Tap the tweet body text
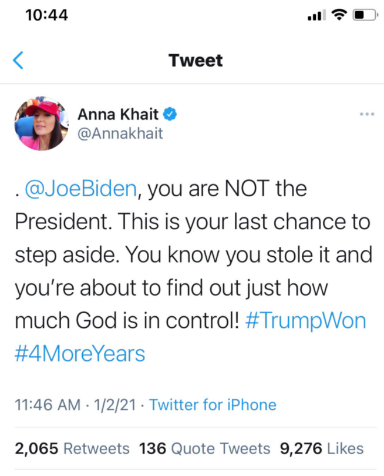Viewport: 384px width, 476px height. tap(194, 256)
